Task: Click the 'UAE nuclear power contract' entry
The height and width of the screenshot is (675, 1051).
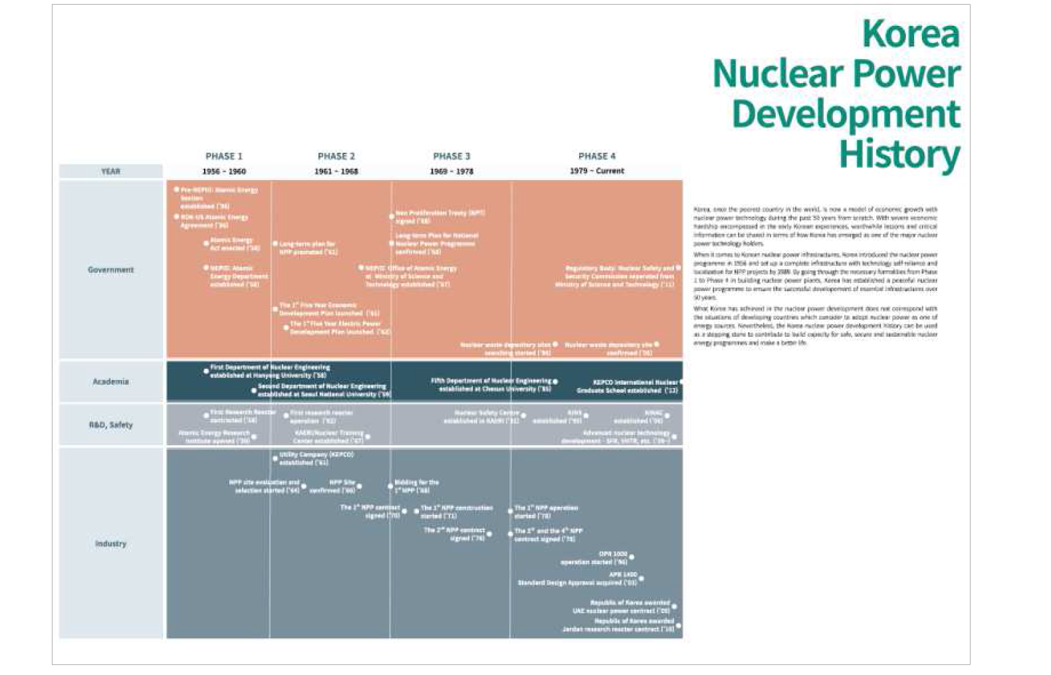Action: [x=624, y=606]
